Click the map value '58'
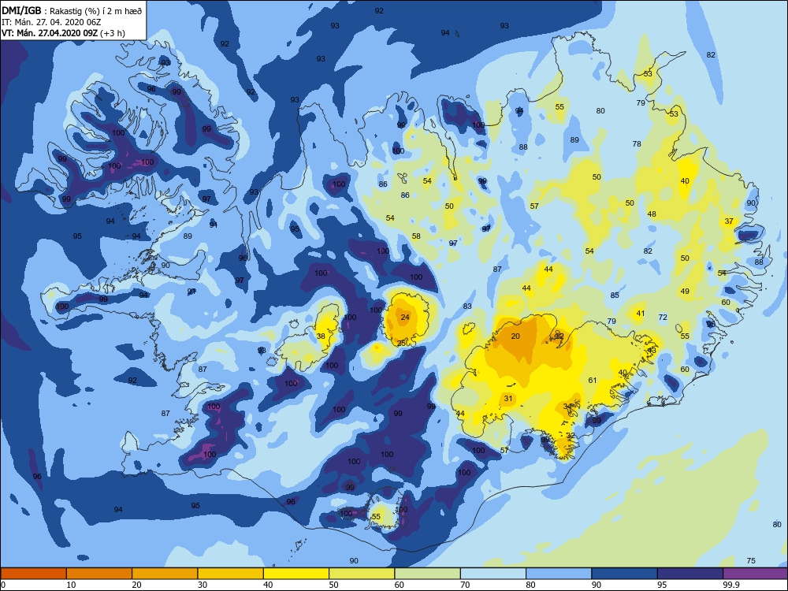 (x=416, y=236)
